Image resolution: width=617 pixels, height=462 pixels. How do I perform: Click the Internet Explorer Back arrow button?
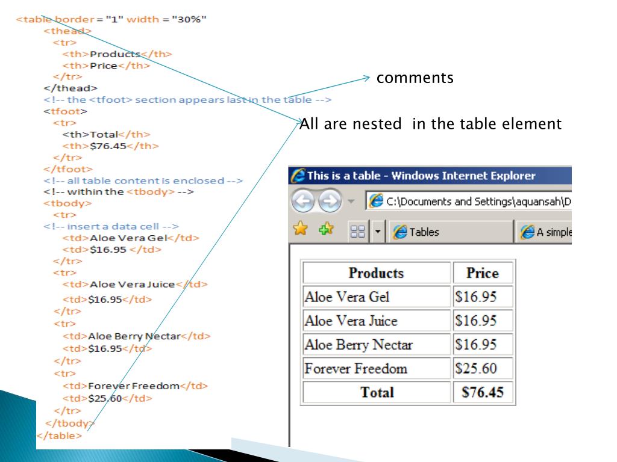pyautogui.click(x=302, y=202)
